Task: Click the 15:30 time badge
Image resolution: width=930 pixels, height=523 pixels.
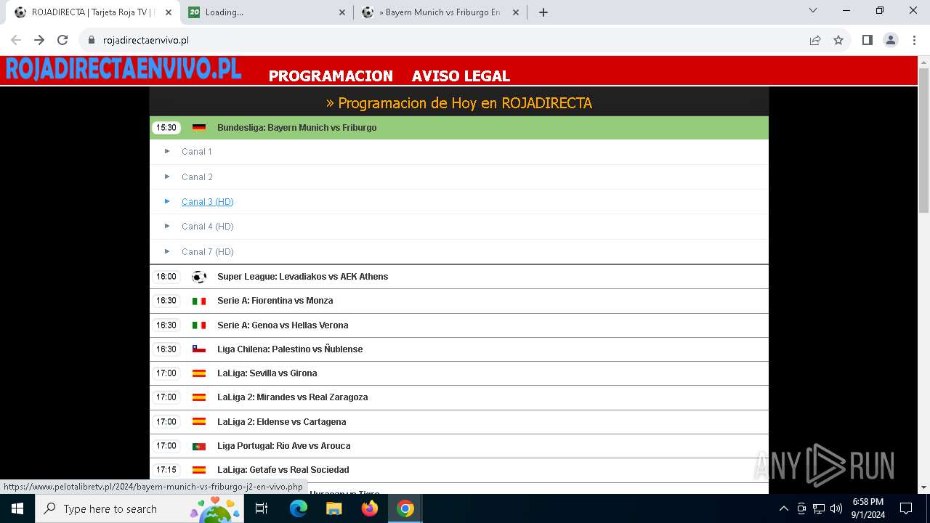Action: (166, 128)
